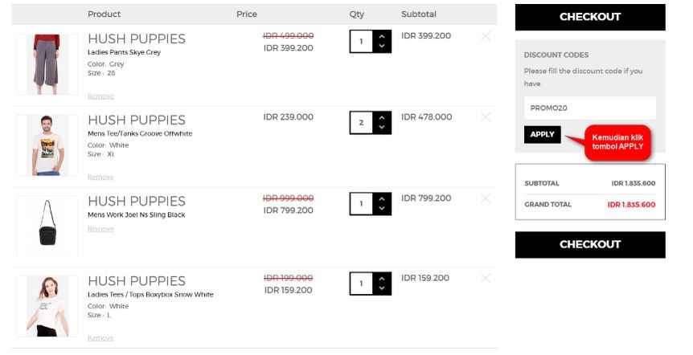Increase quantity of Ladies Pants Skye Grey
693x355 pixels.
tap(382, 37)
